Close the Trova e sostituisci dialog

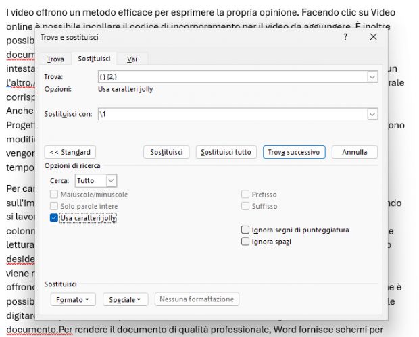tap(373, 38)
